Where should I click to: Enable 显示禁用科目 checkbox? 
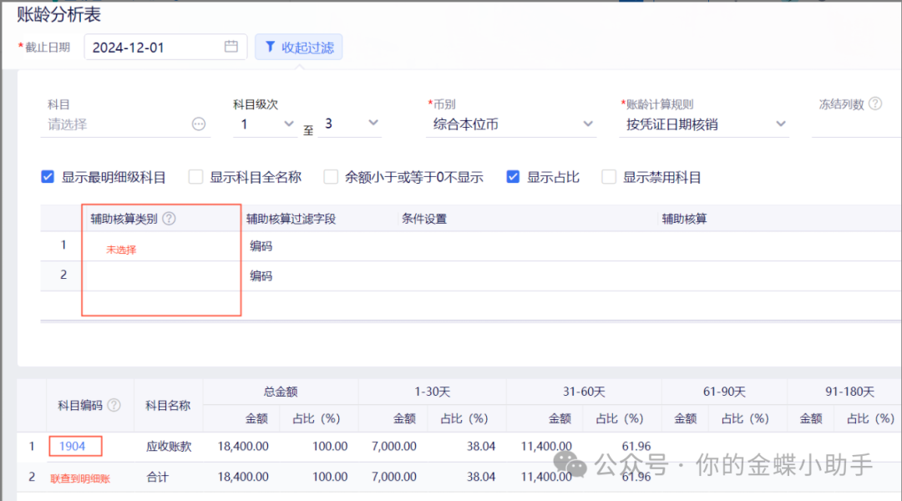coord(610,177)
